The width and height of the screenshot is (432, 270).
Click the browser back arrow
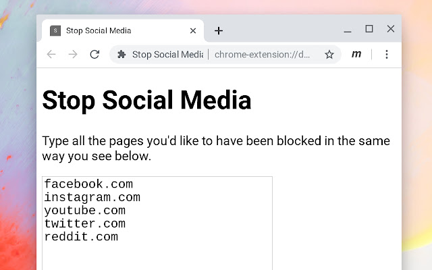[x=51, y=54]
